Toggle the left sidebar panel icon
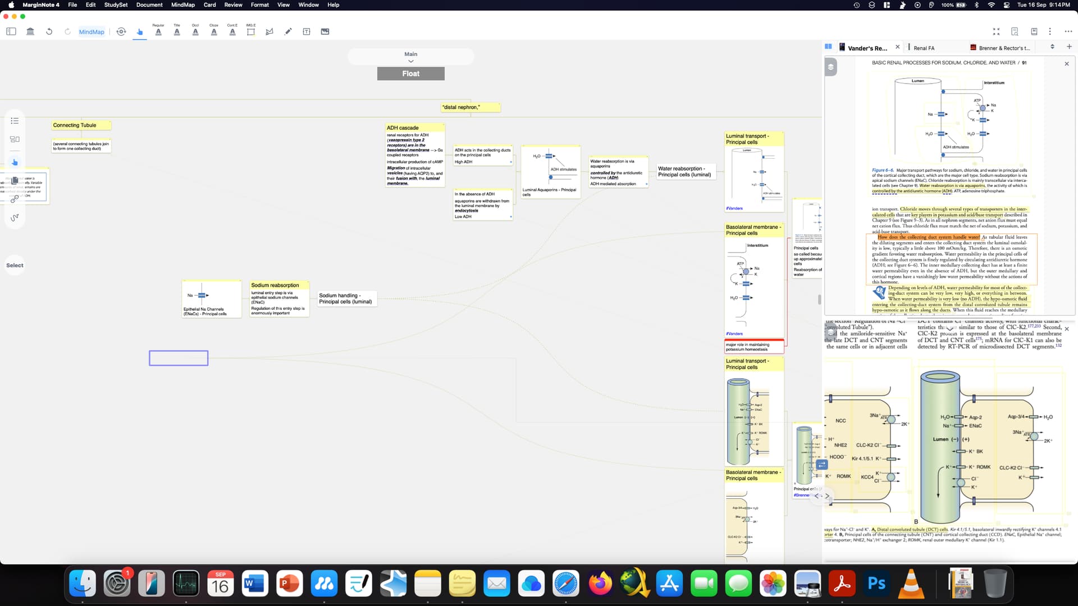 click(x=11, y=31)
